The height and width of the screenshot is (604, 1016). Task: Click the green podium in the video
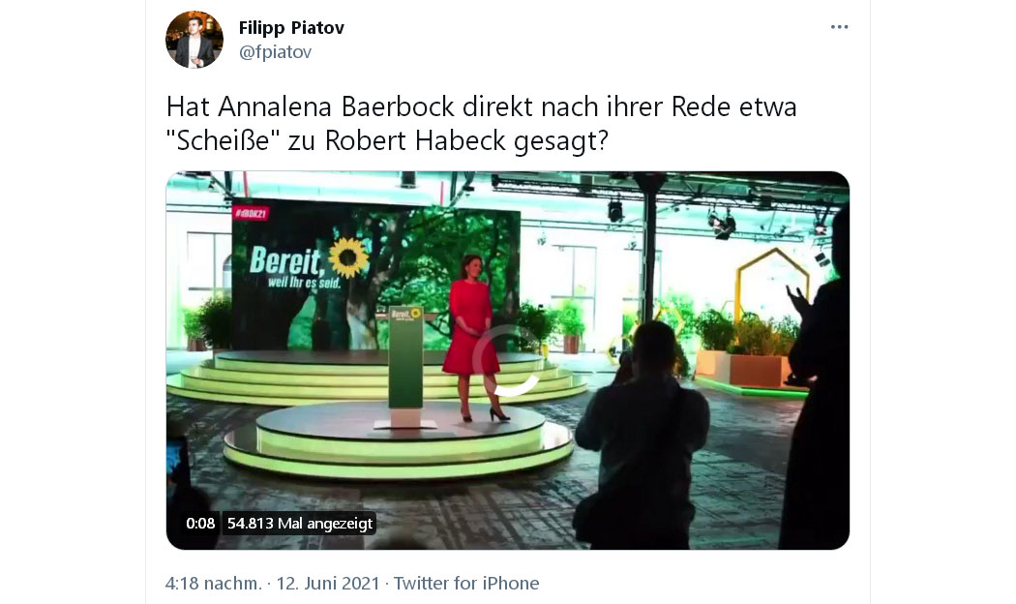pos(406,366)
